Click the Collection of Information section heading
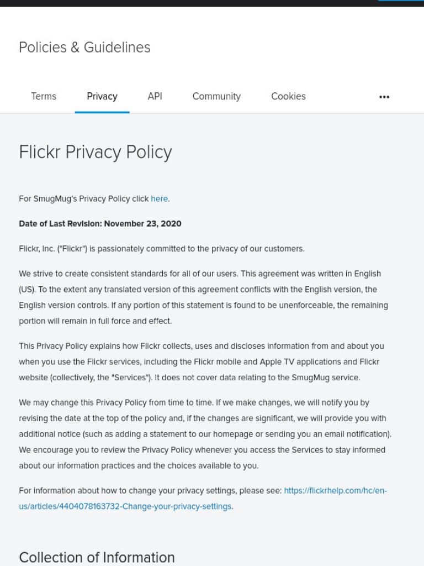 pos(97,557)
